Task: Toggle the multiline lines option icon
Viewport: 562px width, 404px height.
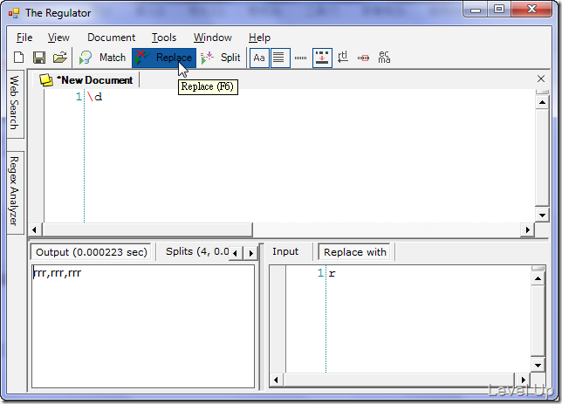Action: tap(280, 58)
